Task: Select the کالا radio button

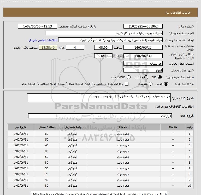Action: [x=160, y=77]
